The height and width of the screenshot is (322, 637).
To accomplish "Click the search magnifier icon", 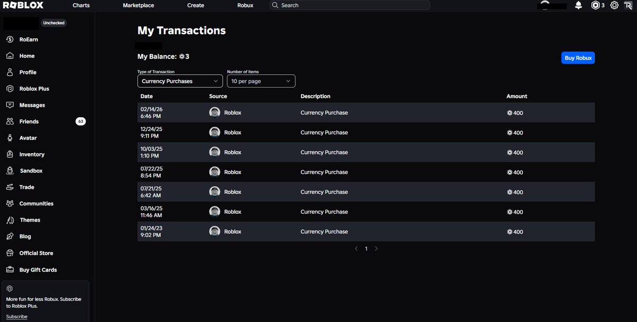I will [x=275, y=5].
